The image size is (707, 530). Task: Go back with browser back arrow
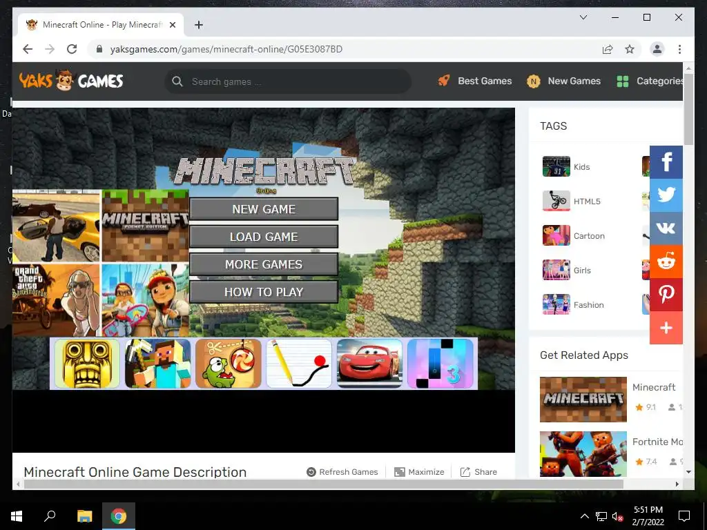pos(28,49)
